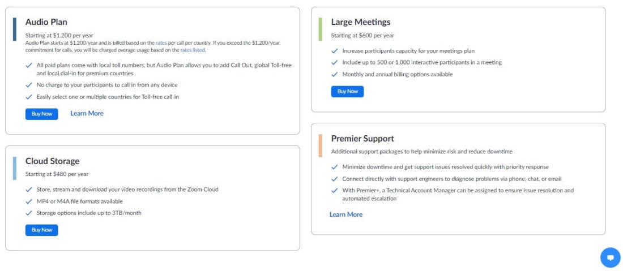Click Buy Now under Cloud Storage
Viewport: 623px width, 271px height.
pos(41,230)
